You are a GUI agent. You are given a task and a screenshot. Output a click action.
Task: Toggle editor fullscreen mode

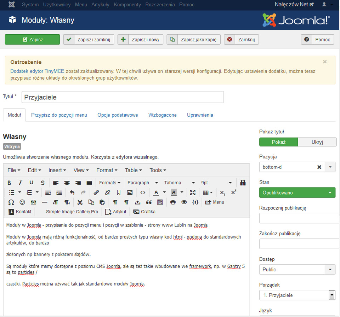[x=193, y=192]
